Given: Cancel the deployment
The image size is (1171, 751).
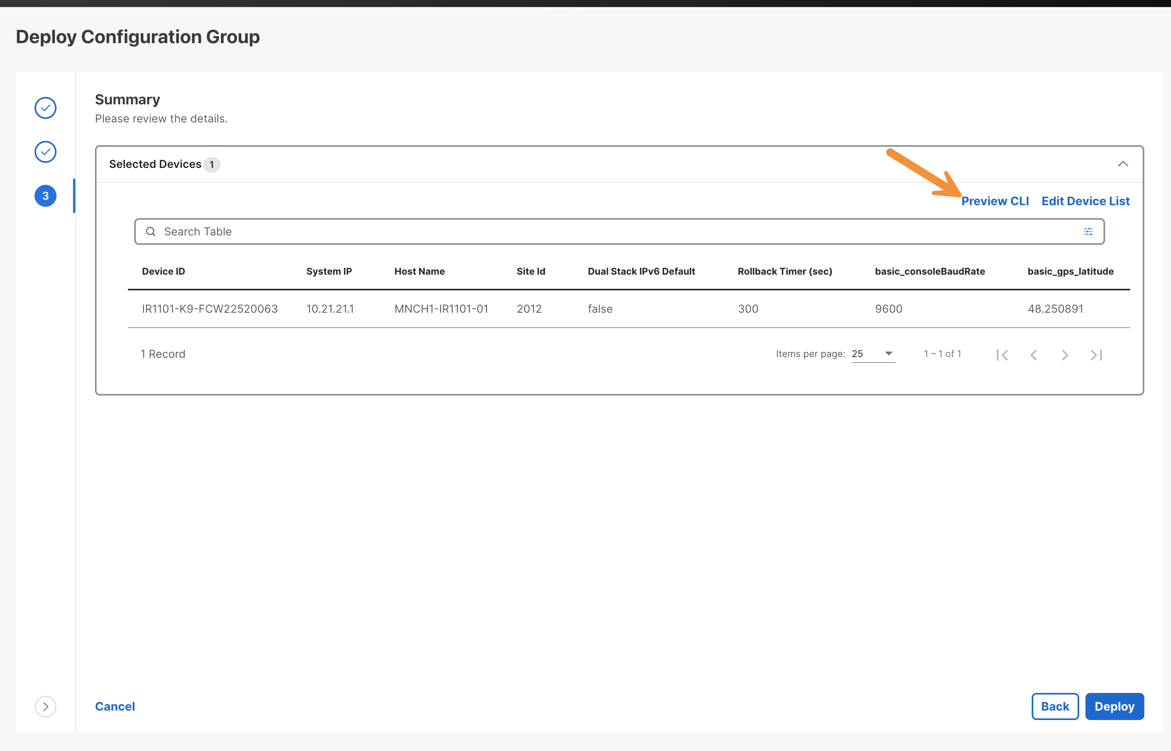Looking at the screenshot, I should [x=115, y=706].
